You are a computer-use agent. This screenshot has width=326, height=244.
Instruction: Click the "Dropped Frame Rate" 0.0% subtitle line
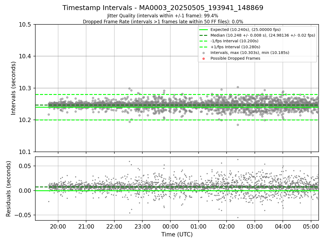pos(163,21)
